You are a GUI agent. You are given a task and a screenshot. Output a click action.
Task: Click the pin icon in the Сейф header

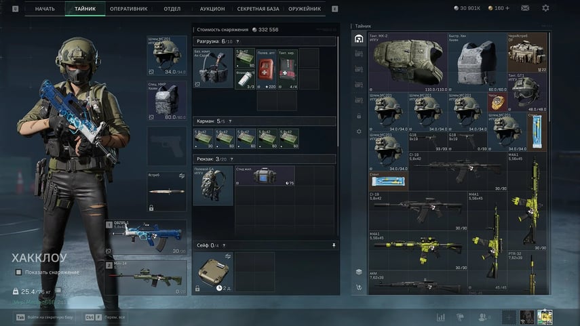pyautogui.click(x=333, y=245)
